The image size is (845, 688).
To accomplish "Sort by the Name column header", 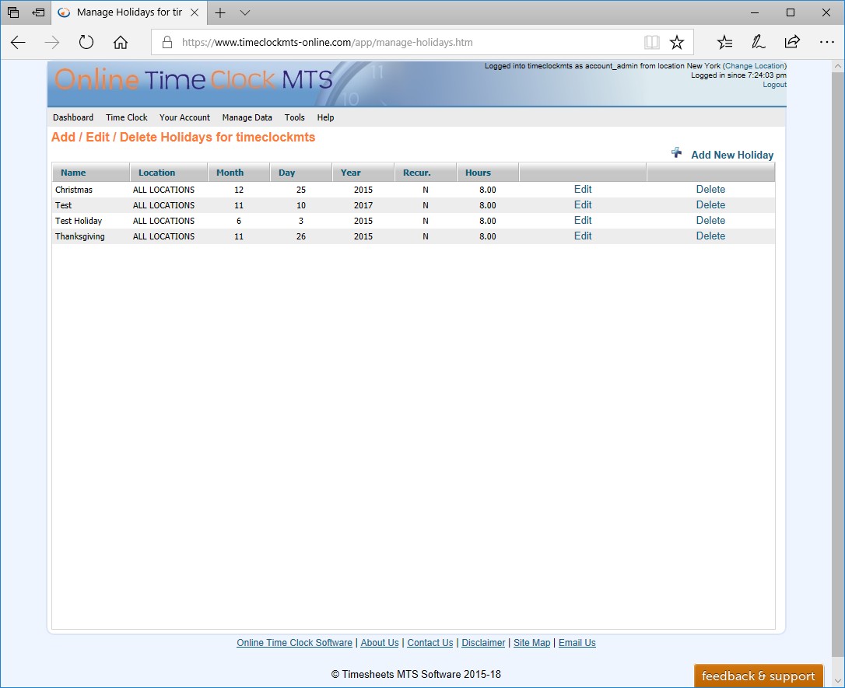I will click(x=73, y=173).
